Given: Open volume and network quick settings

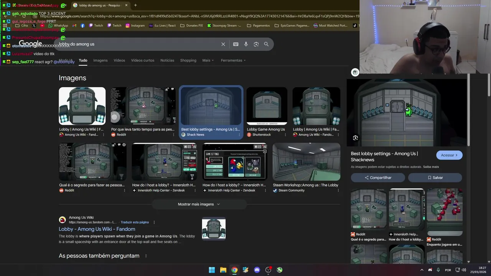Looking at the screenshot, I should click(x=461, y=270).
